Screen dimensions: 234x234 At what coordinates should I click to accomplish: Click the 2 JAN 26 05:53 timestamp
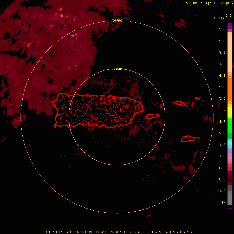175,232
